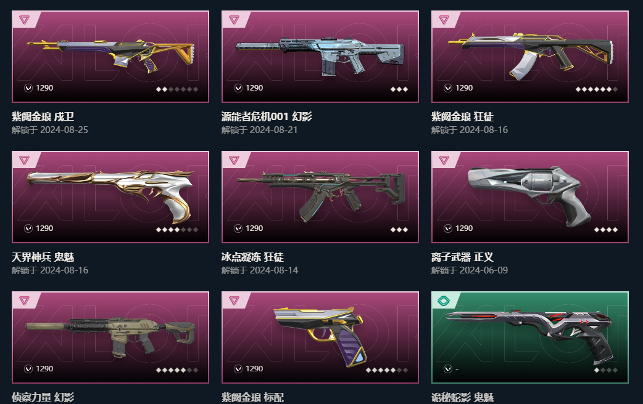This screenshot has width=643, height=404.
Task: Open the 紫阙金琅 戍卫 weapon skin thumbnail
Action: pos(110,57)
